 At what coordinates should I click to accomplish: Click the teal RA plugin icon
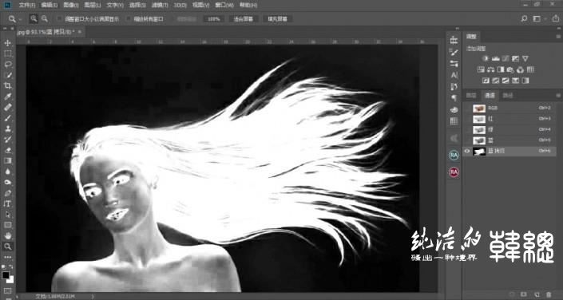(x=454, y=155)
